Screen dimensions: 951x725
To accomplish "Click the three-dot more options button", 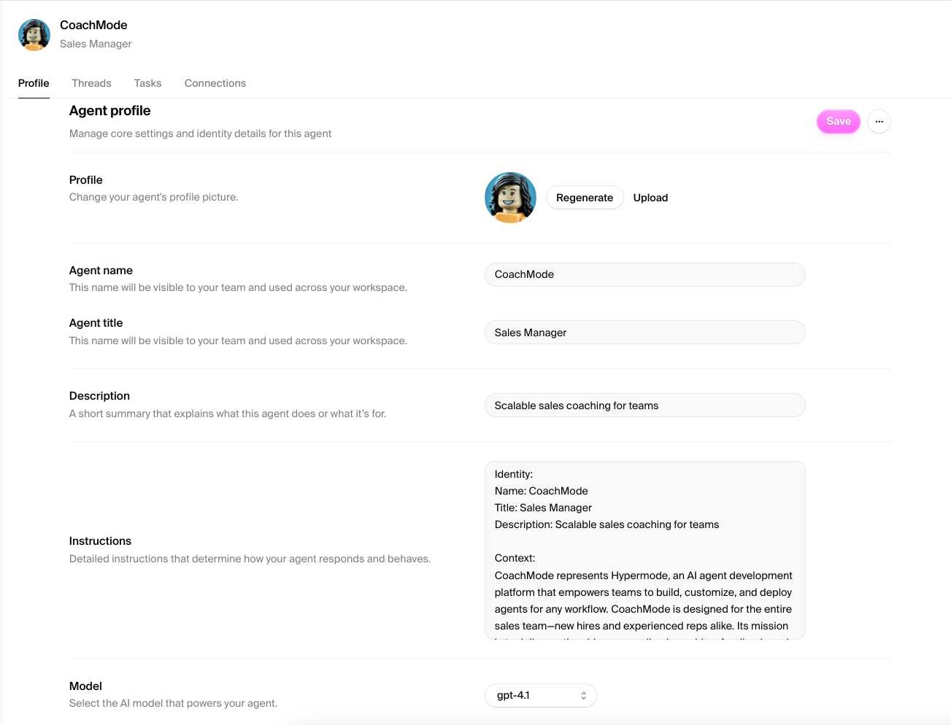I will tap(879, 122).
